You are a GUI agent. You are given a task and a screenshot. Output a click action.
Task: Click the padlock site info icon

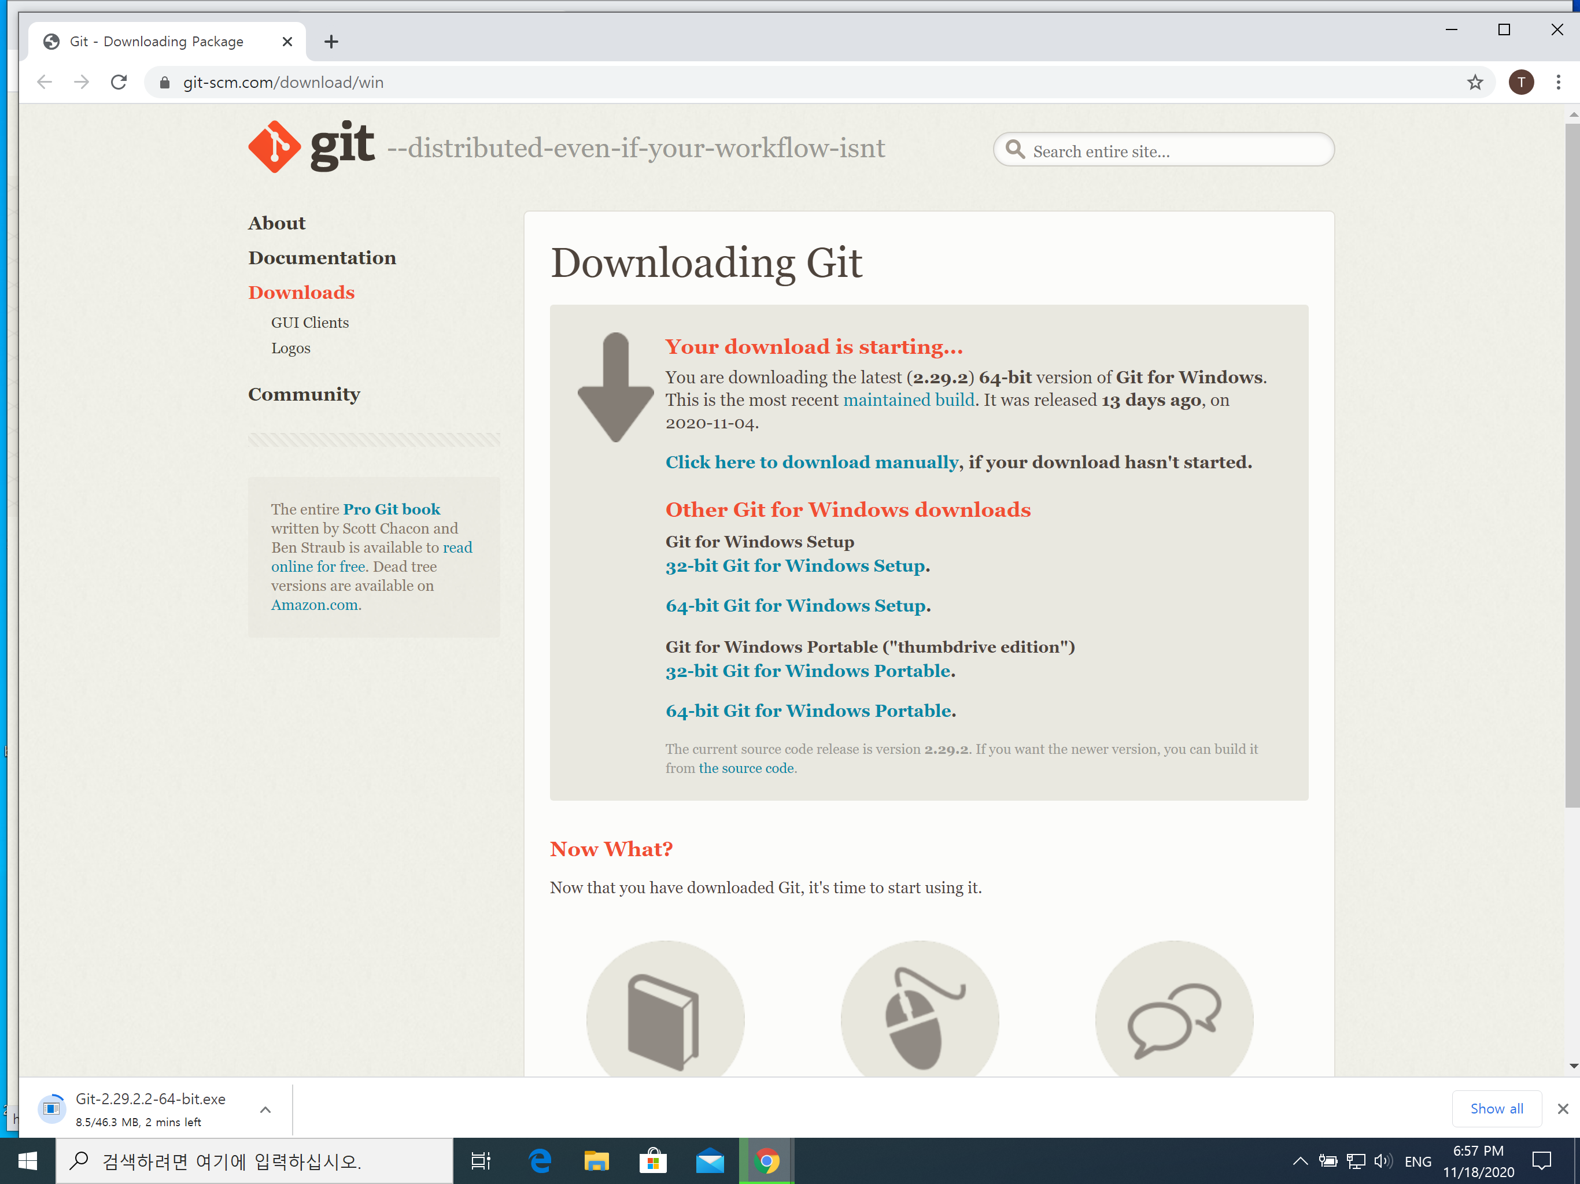pyautogui.click(x=164, y=83)
